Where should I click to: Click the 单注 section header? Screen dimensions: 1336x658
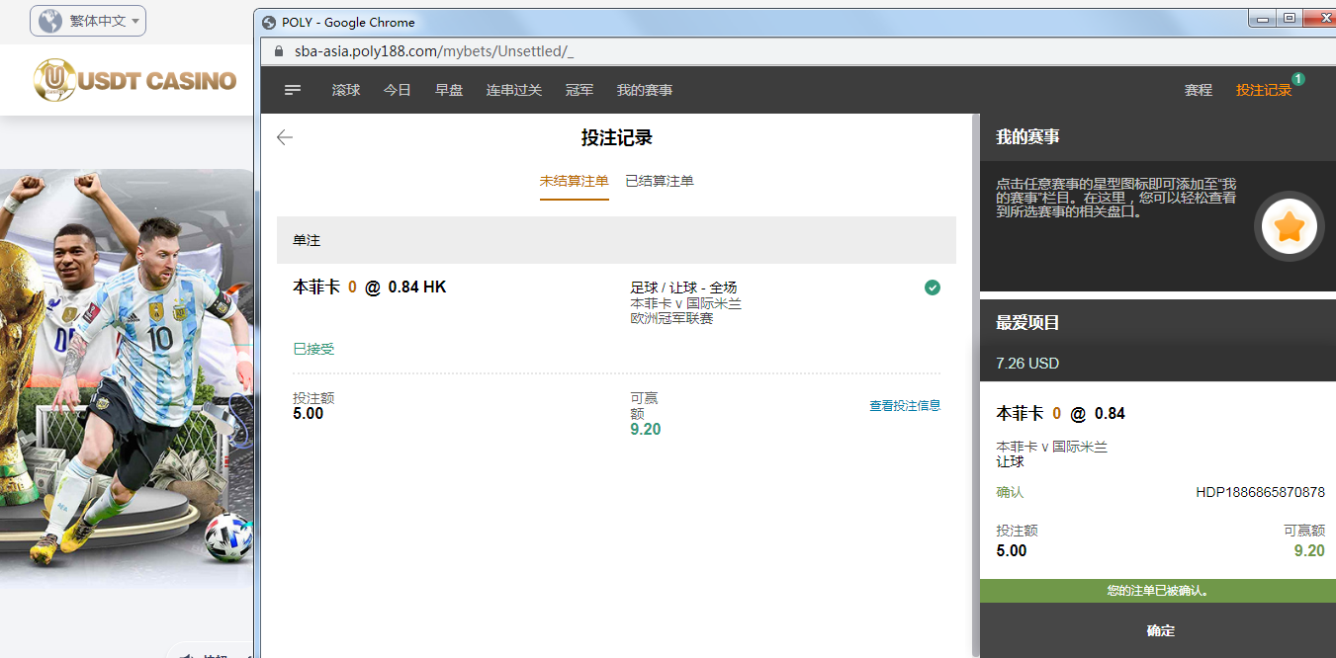pyautogui.click(x=616, y=240)
